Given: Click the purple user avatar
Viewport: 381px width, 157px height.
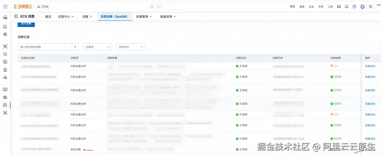Looking at the screenshot, I should point(363,7).
